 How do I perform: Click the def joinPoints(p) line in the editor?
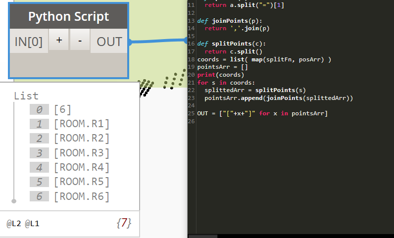[227, 21]
